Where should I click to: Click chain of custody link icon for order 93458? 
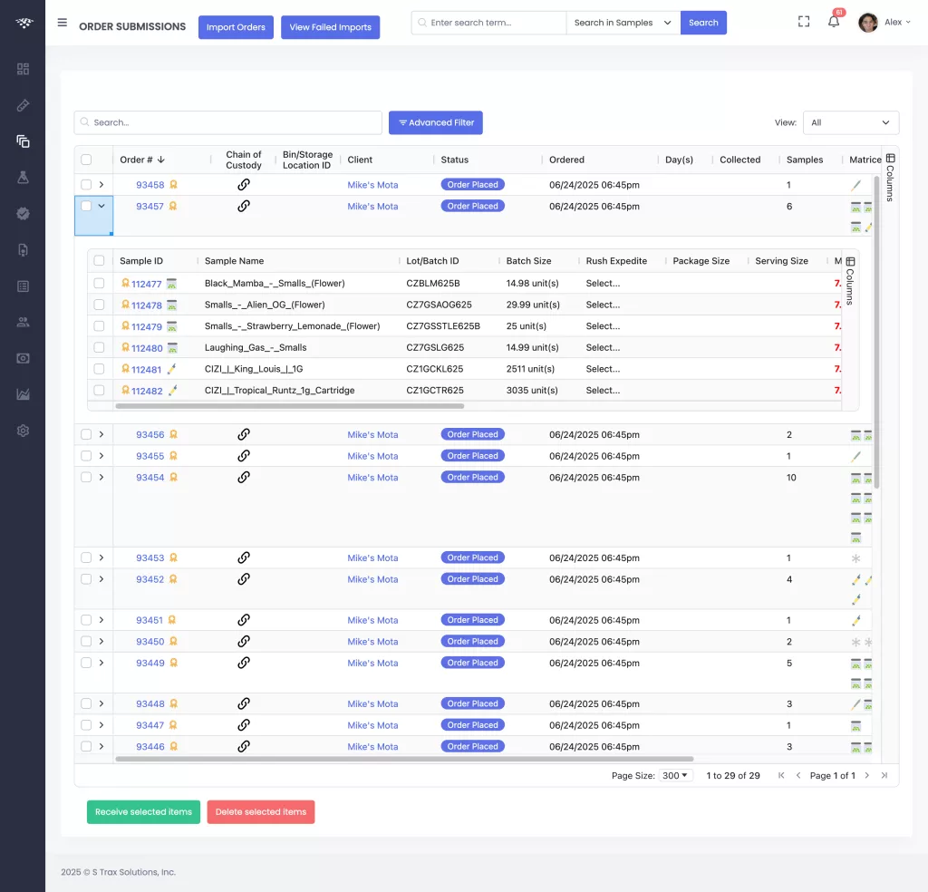tap(243, 185)
